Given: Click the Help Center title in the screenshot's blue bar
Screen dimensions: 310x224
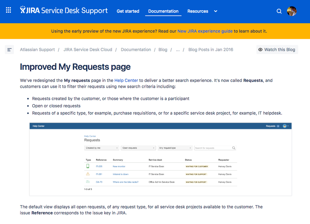Looking at the screenshot, I should 38,126.
